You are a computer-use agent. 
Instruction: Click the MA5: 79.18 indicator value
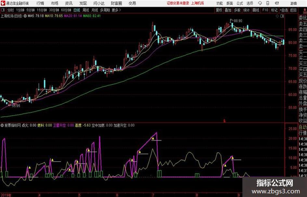point(36,16)
